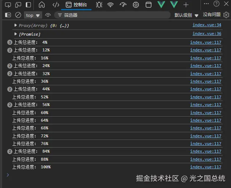Open index.vue:117 link on 52% row
The width and height of the screenshot is (231, 188).
206,97
